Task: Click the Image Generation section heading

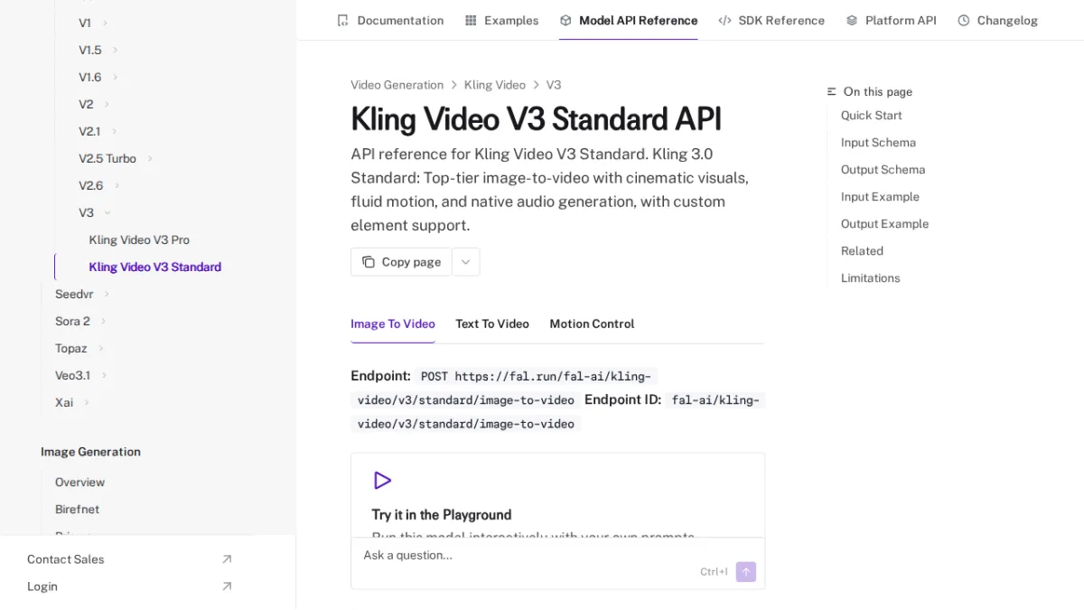Action: coord(90,451)
